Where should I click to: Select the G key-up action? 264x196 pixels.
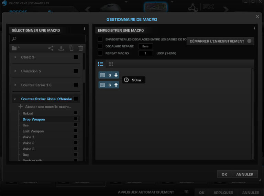point(109,85)
